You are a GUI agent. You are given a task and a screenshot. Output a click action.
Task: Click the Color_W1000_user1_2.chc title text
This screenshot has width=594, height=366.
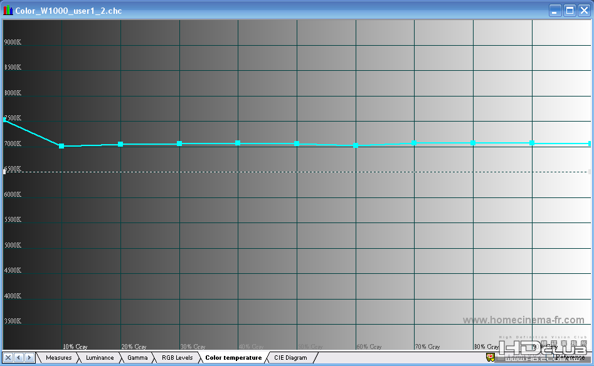click(68, 11)
